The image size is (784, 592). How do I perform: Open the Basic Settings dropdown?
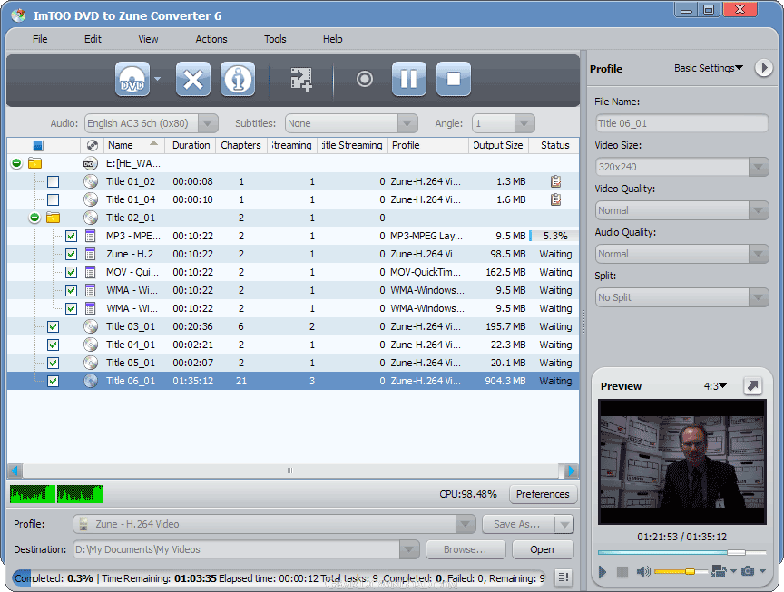[709, 68]
